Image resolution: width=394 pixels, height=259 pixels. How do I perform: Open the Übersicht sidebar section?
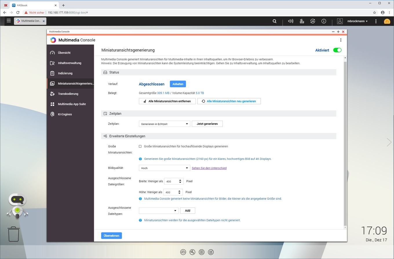[x=70, y=53]
